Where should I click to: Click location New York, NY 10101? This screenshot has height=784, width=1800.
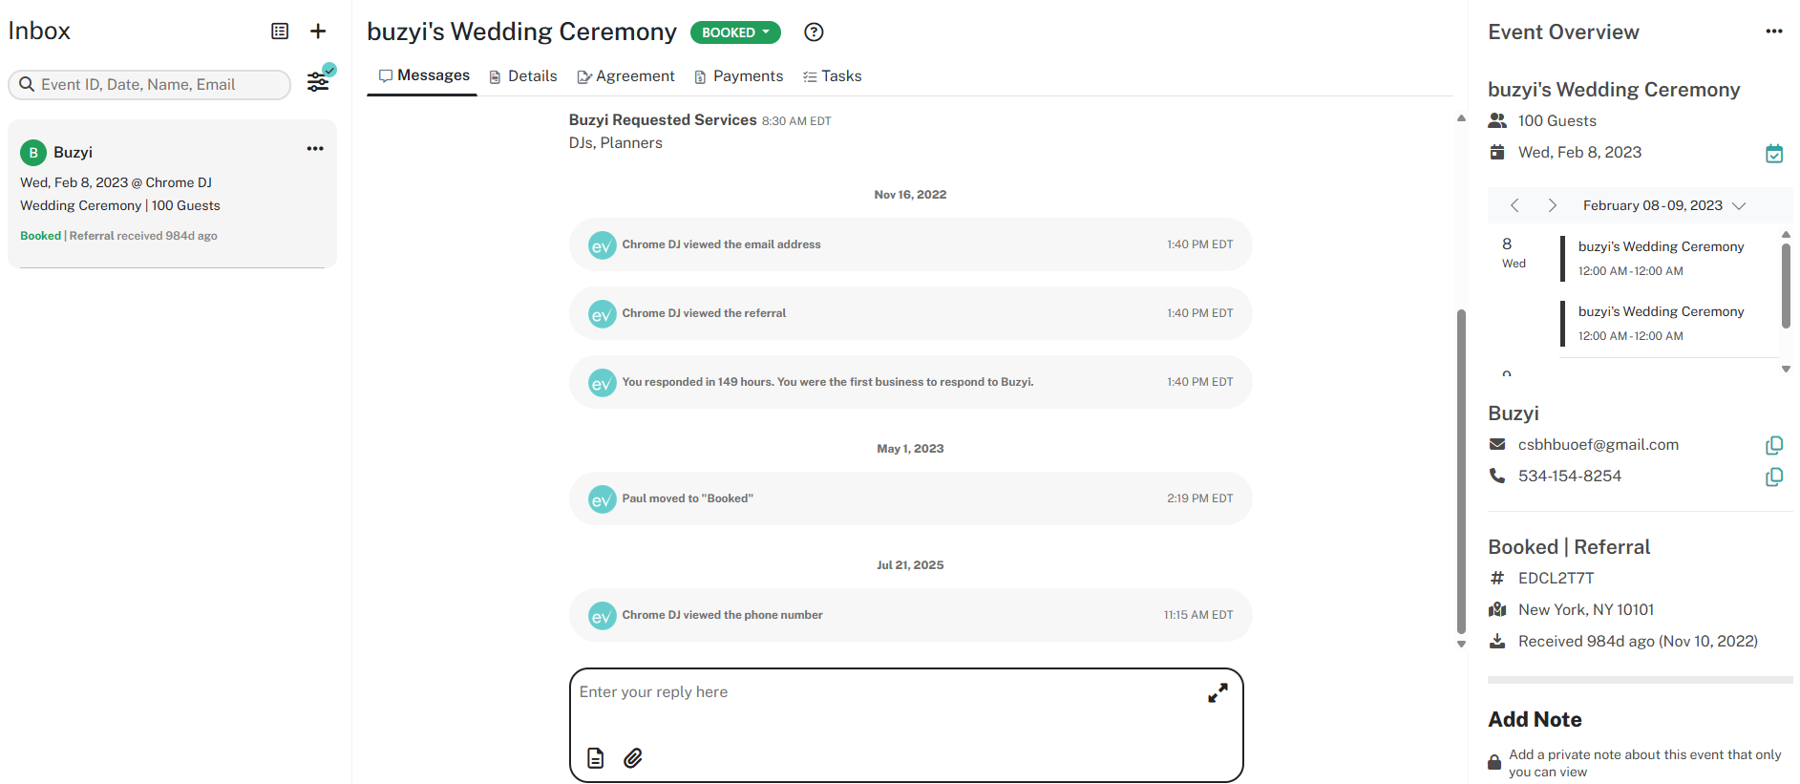(x=1586, y=610)
